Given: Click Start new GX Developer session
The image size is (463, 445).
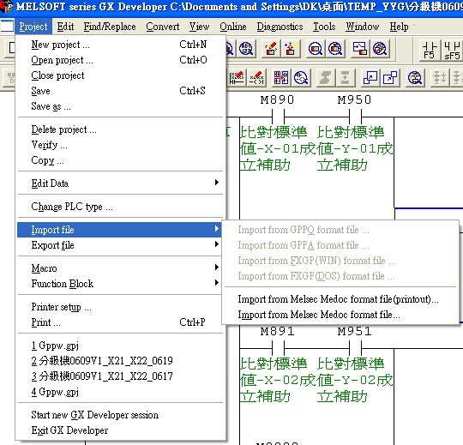Looking at the screenshot, I should [x=95, y=415].
